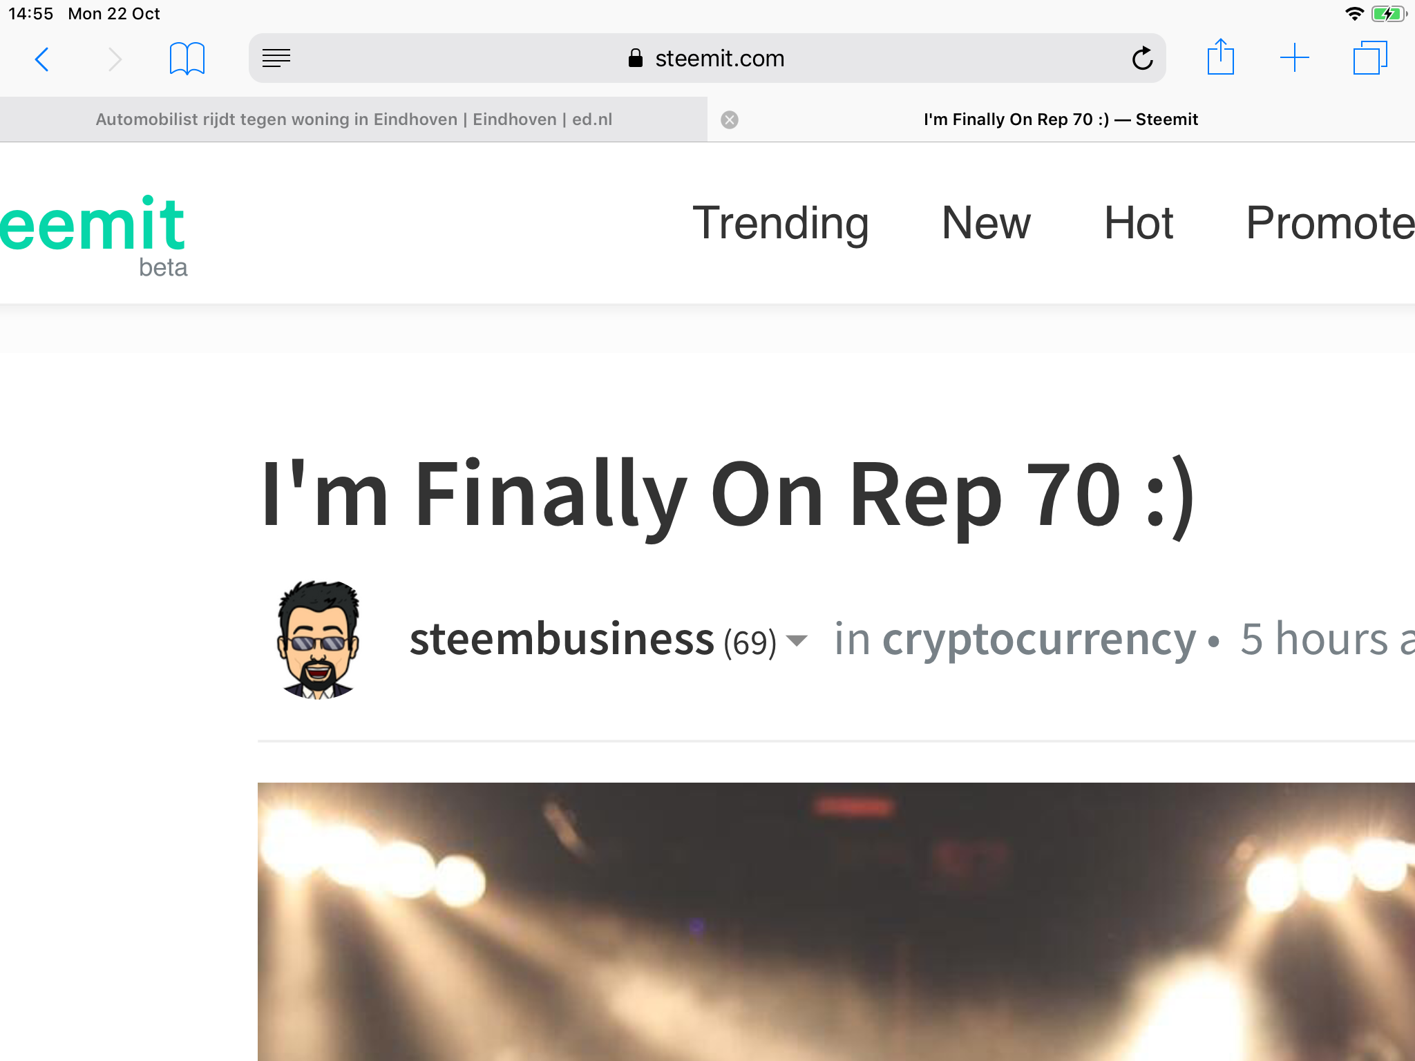Open Reader view from the address bar
Image resolution: width=1415 pixels, height=1061 pixels.
[x=276, y=58]
